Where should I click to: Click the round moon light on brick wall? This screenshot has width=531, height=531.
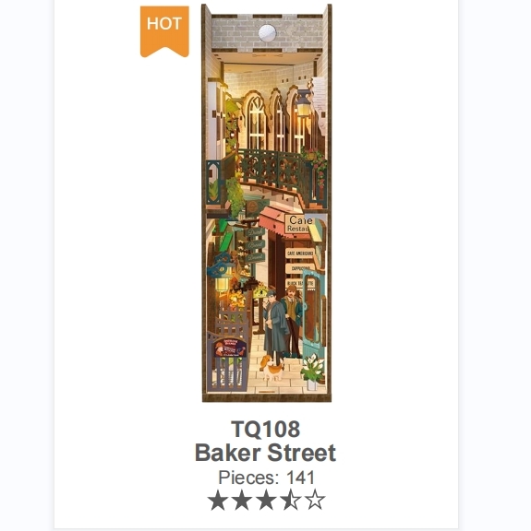267,33
